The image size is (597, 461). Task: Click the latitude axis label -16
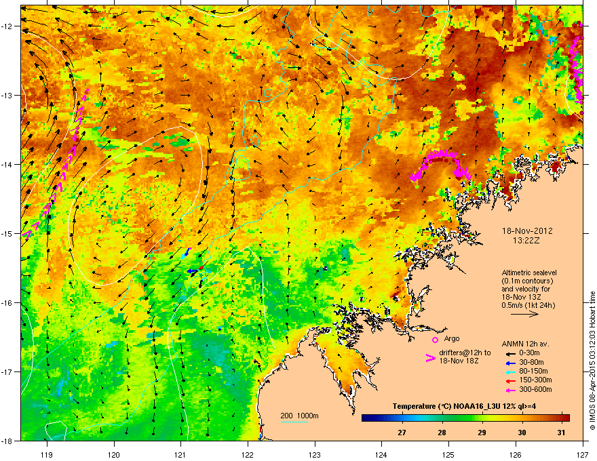(7, 303)
